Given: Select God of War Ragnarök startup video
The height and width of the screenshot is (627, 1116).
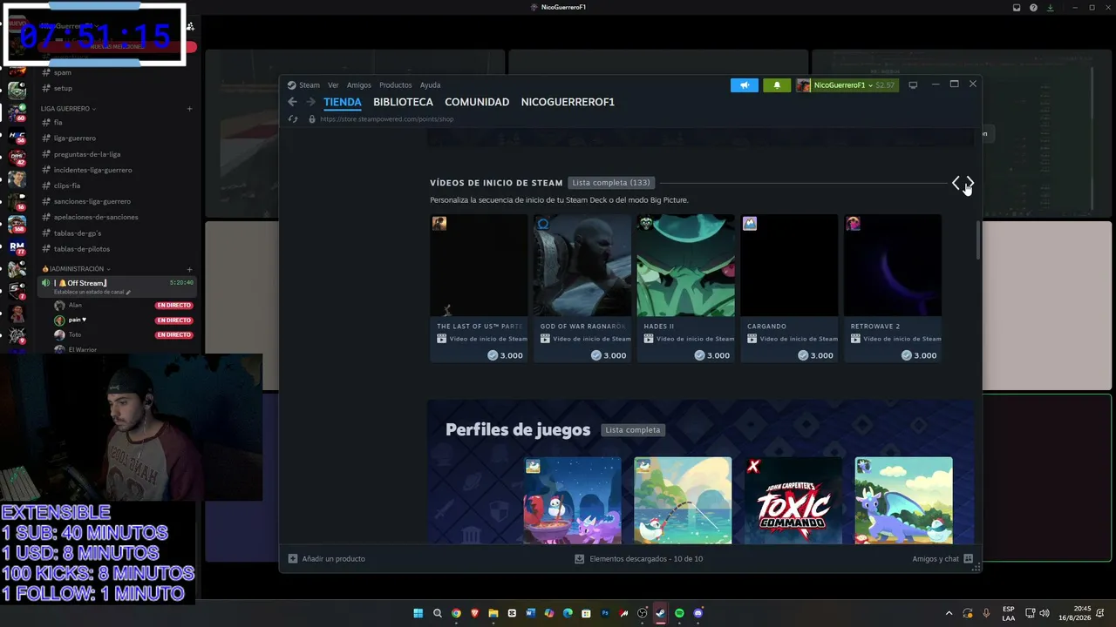Looking at the screenshot, I should click(582, 288).
